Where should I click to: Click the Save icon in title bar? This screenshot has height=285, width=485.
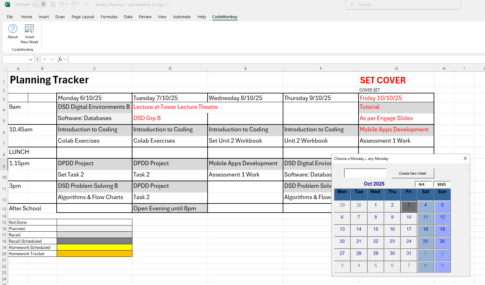[x=53, y=4]
